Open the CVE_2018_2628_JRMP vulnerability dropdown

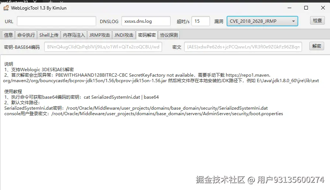(262, 21)
